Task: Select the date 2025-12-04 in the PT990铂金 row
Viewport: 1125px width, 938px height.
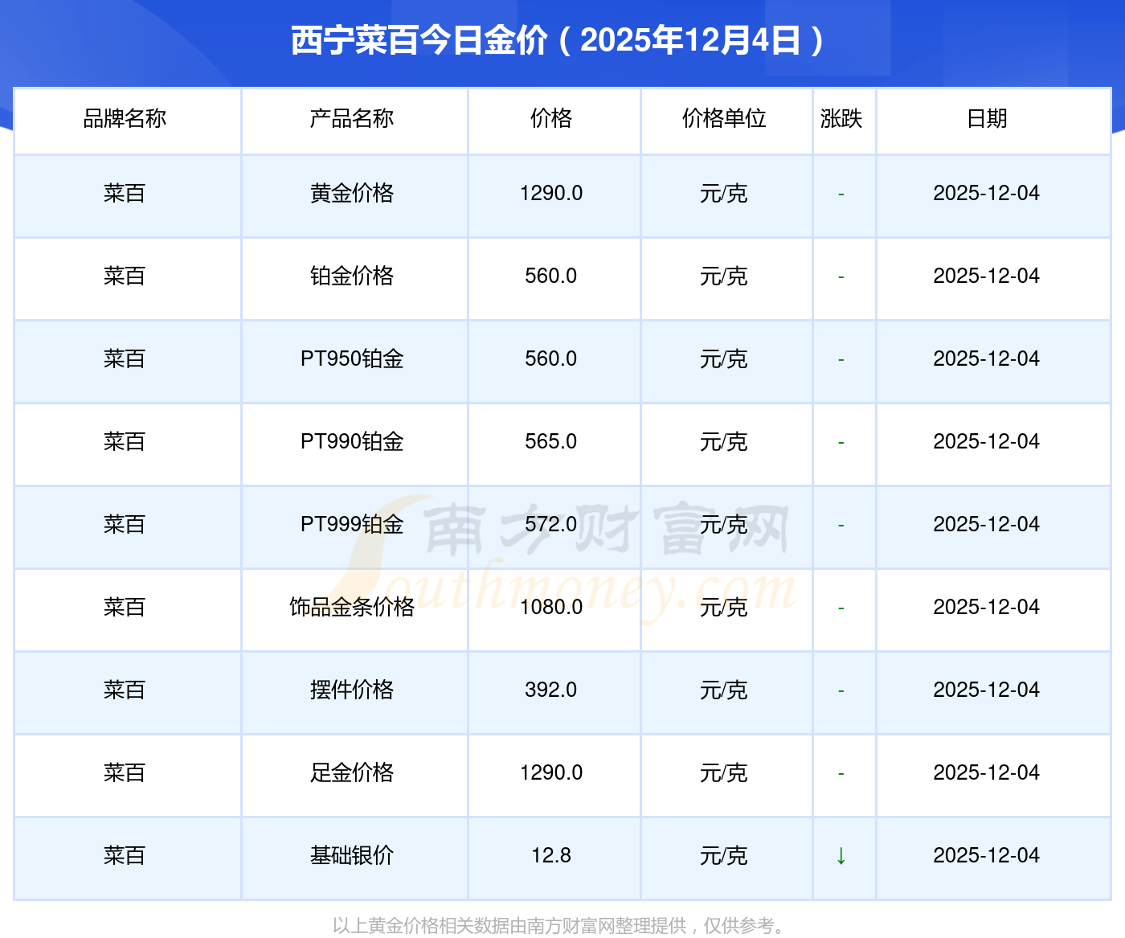Action: [987, 442]
